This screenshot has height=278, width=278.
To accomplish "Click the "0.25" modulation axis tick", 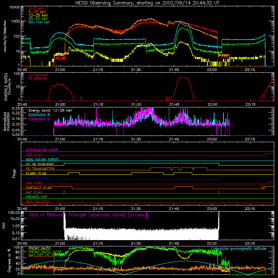I will [16, 108].
